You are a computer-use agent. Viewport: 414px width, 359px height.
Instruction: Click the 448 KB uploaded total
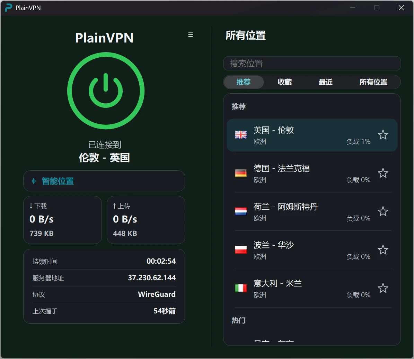125,233
